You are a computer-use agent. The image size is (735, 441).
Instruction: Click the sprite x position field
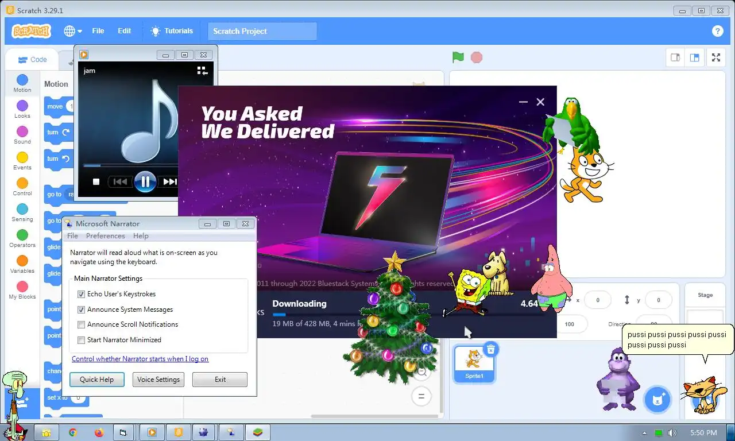[x=597, y=300]
